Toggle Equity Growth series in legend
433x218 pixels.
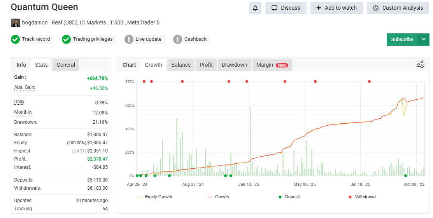pos(154,197)
